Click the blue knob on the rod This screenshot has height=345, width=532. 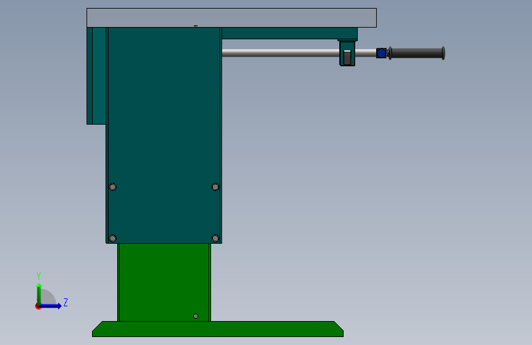381,53
